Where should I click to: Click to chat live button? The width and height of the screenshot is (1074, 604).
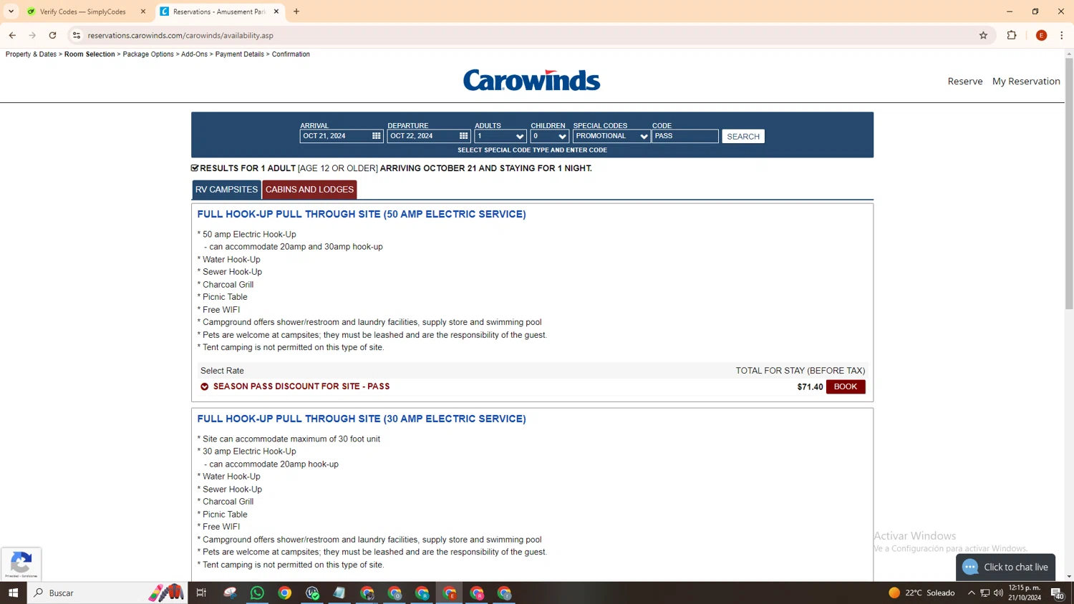[x=1005, y=567]
